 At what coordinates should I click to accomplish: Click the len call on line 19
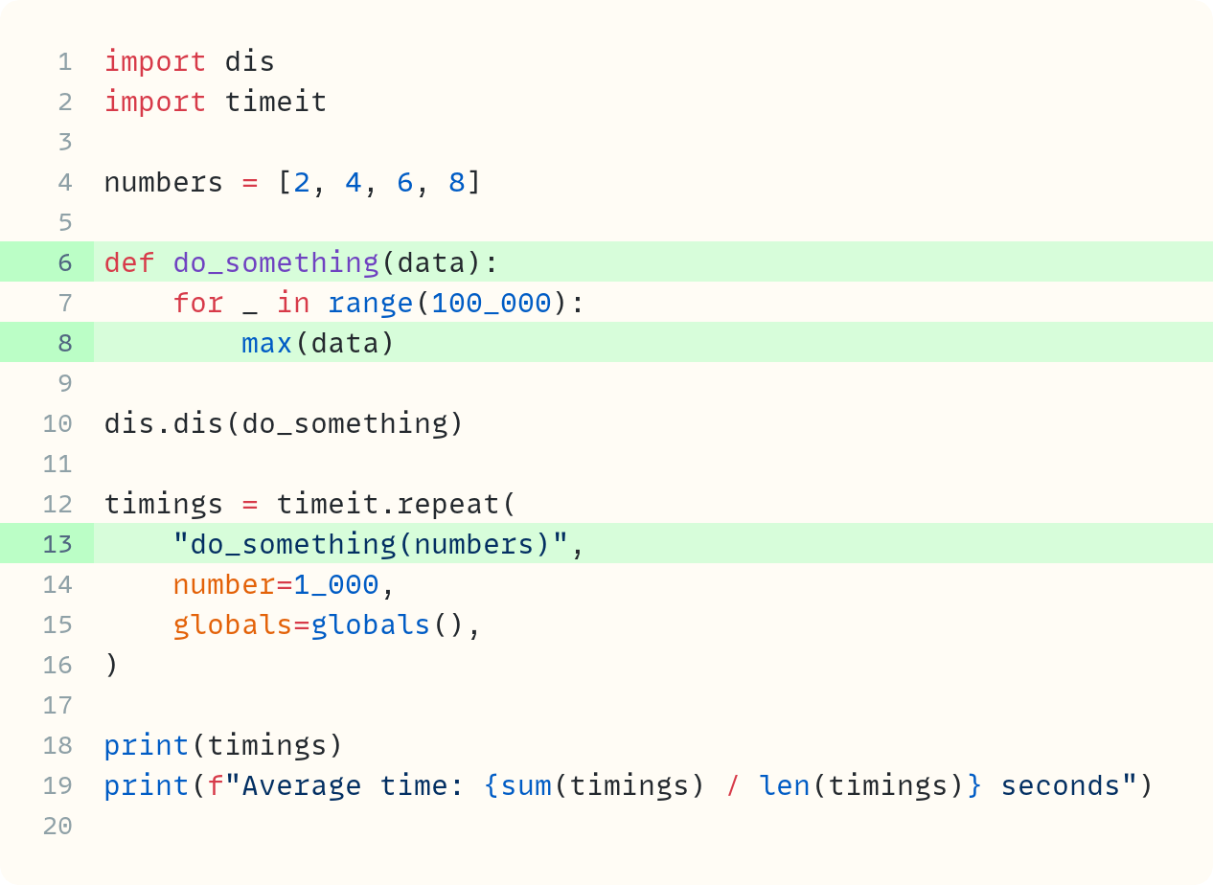point(786,785)
